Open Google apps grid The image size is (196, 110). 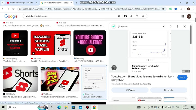point(183,16)
